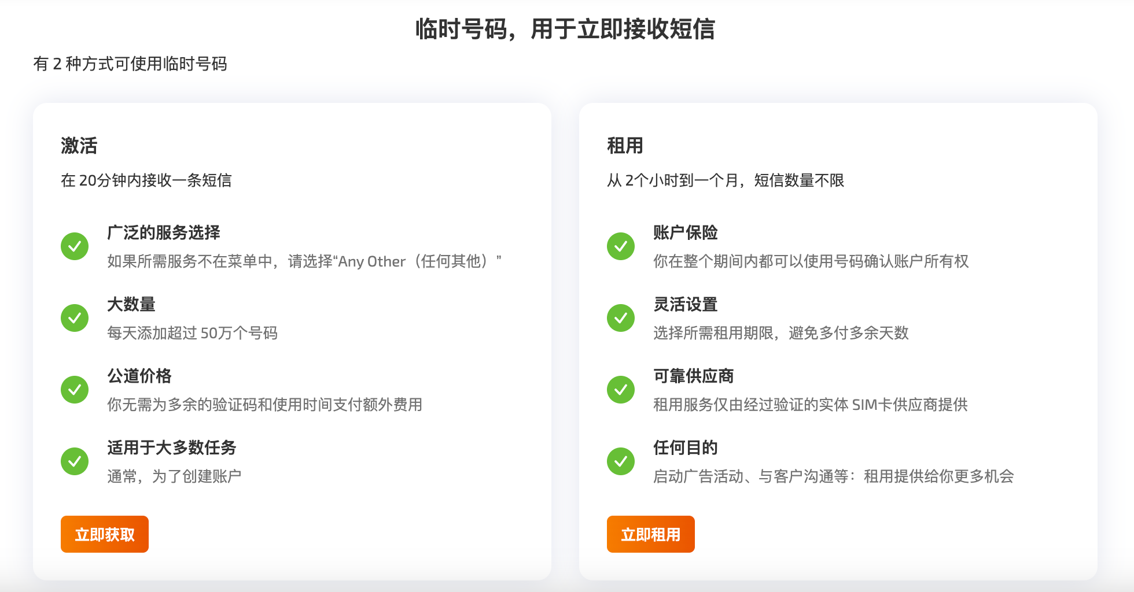Click the text 从 2个小时到一个月，短信数量不限
Image resolution: width=1134 pixels, height=592 pixels.
pos(726,180)
